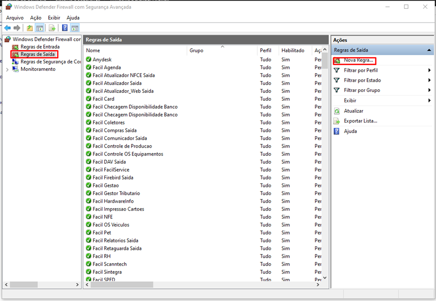Select Regras de Saída in the tree
This screenshot has width=436, height=301.
click(37, 54)
